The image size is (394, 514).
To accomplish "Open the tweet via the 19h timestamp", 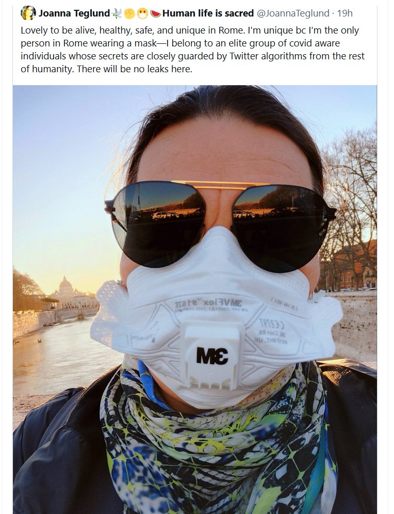I will [344, 13].
